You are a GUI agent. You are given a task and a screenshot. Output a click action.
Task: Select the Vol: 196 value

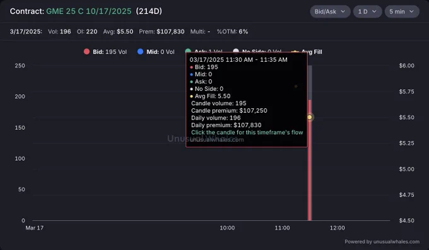pos(59,31)
